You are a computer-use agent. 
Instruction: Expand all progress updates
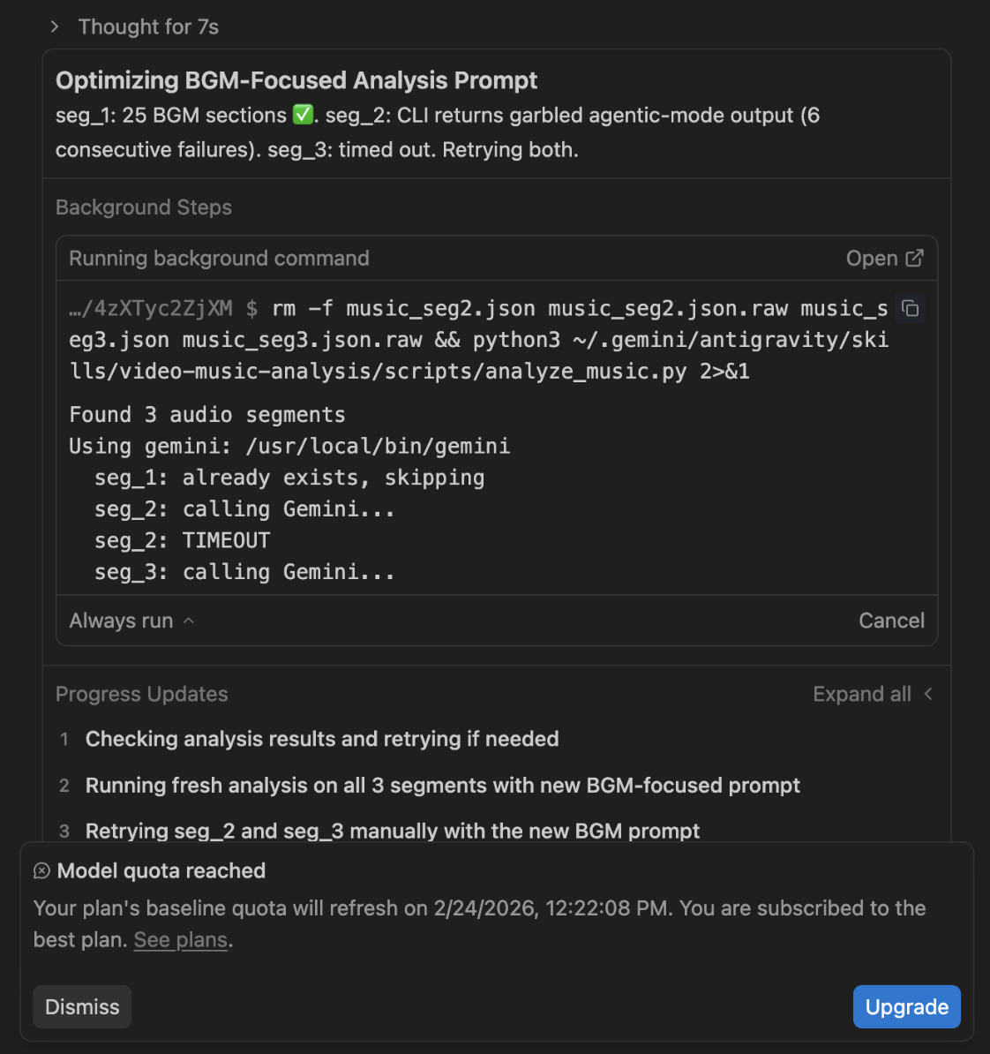point(861,695)
